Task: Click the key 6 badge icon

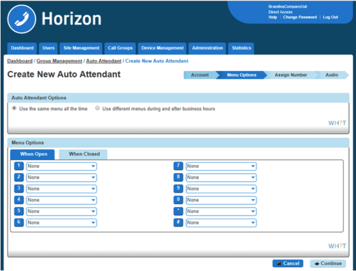Action: click(19, 223)
